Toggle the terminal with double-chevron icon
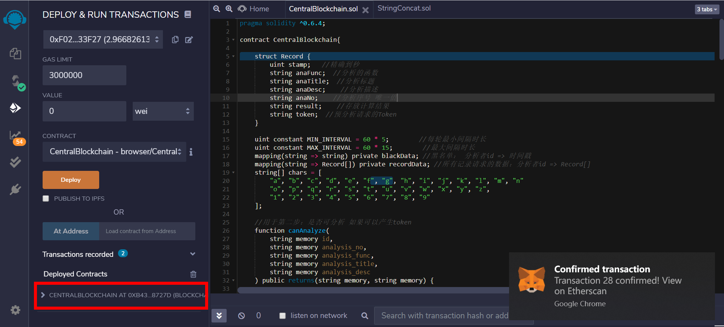This screenshot has width=724, height=327. point(219,315)
